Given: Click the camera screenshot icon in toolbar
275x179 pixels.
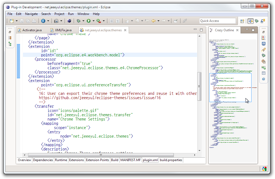Looking at the screenshot, I should pos(56,21).
